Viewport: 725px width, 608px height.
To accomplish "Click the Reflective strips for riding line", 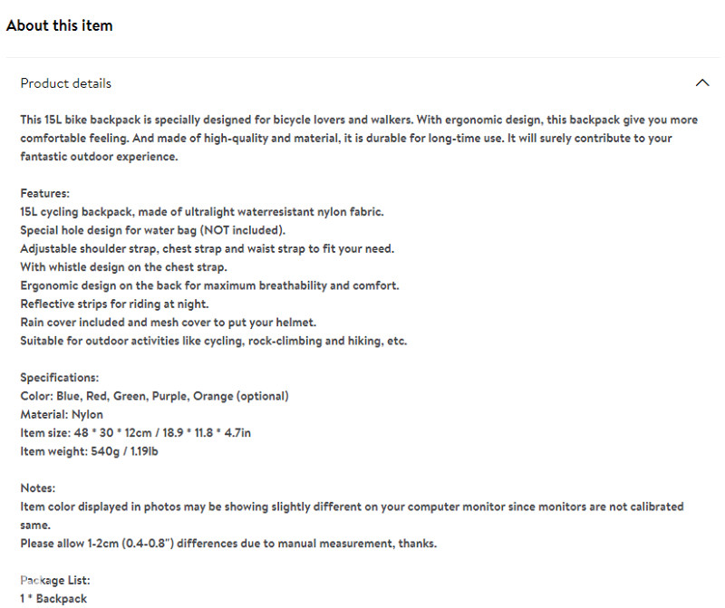I will pyautogui.click(x=115, y=304).
